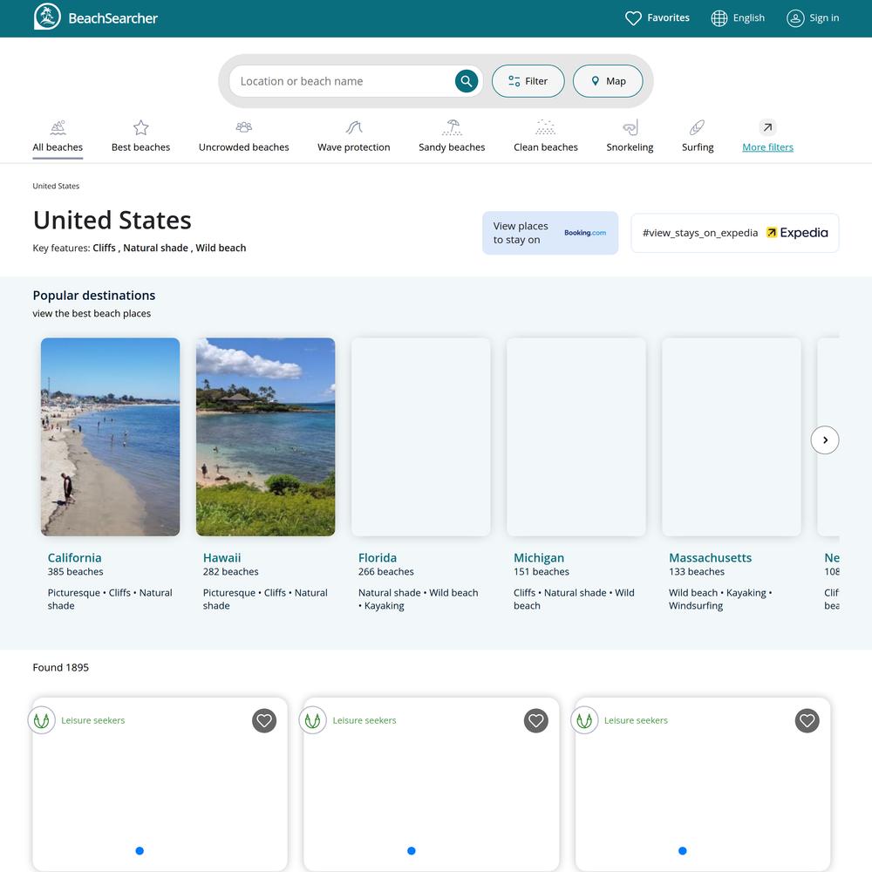Click the magnifying glass search icon
The image size is (872, 872).
[467, 81]
